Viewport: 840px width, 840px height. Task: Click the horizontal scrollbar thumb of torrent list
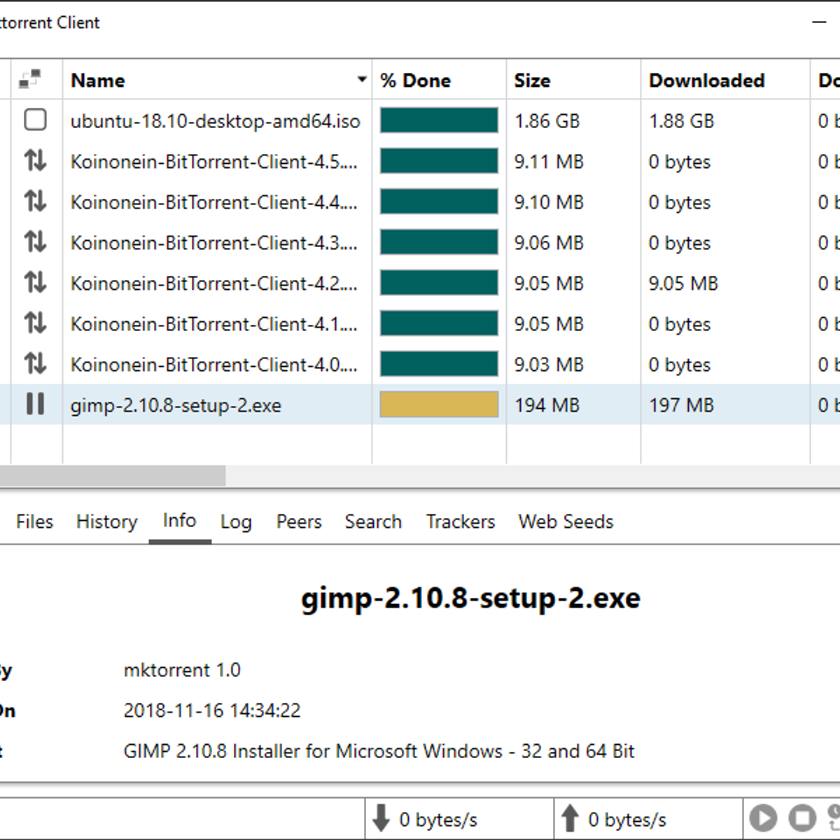pyautogui.click(x=112, y=476)
